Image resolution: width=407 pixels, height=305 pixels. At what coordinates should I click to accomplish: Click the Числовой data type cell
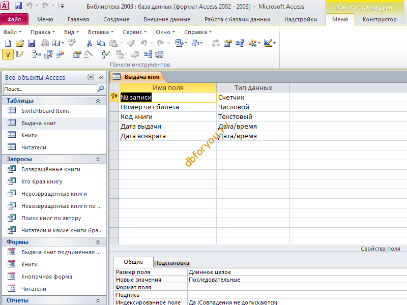click(x=253, y=107)
